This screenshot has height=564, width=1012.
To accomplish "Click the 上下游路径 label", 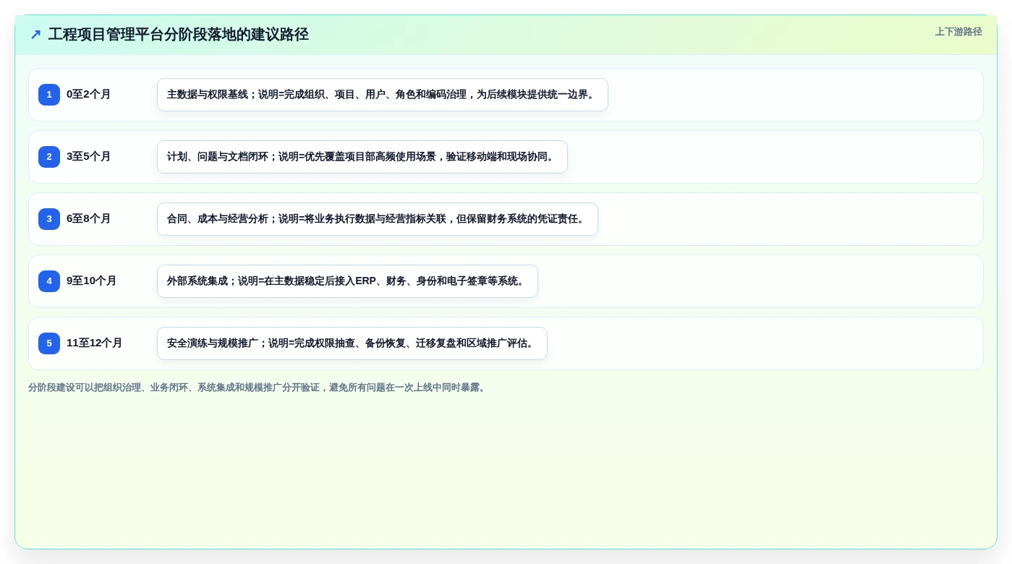I will click(958, 32).
